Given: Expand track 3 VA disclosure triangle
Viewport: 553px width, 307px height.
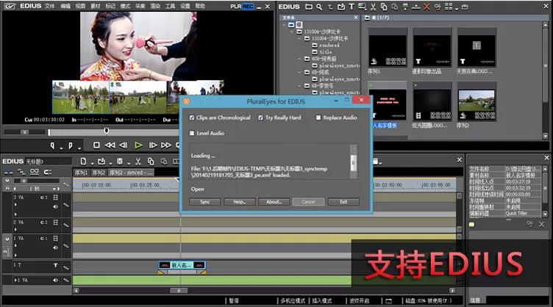Looking at the screenshot, I should [15, 205].
